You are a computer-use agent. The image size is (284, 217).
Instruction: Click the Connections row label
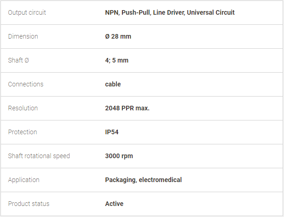[26, 84]
